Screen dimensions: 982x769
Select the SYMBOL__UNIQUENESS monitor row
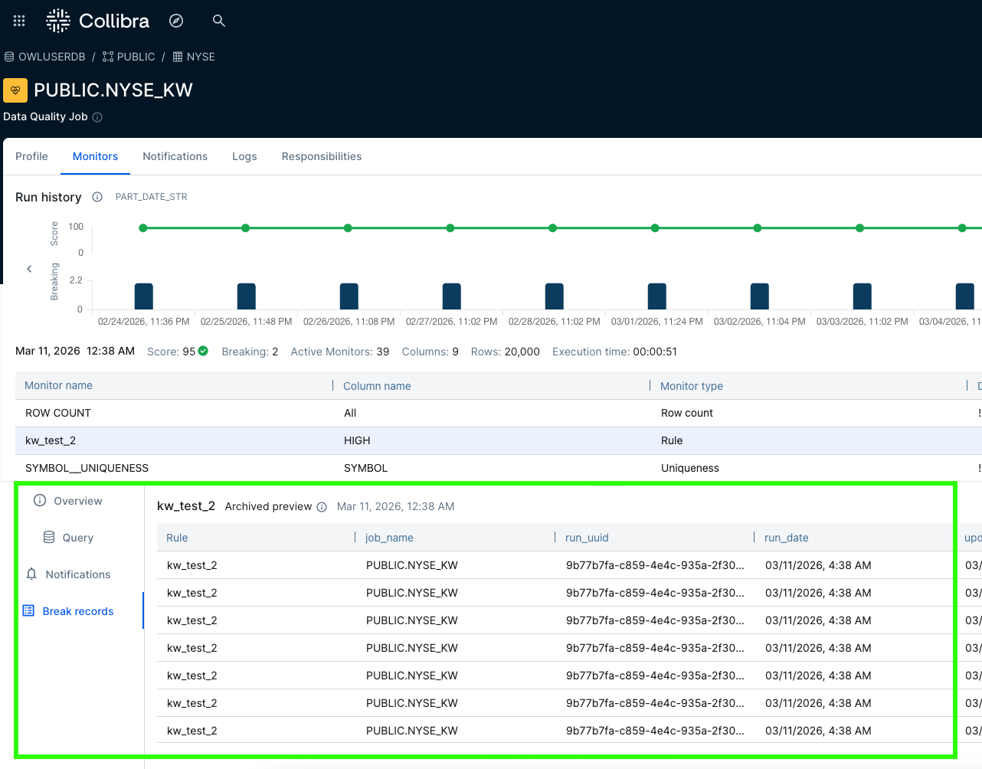[x=87, y=468]
